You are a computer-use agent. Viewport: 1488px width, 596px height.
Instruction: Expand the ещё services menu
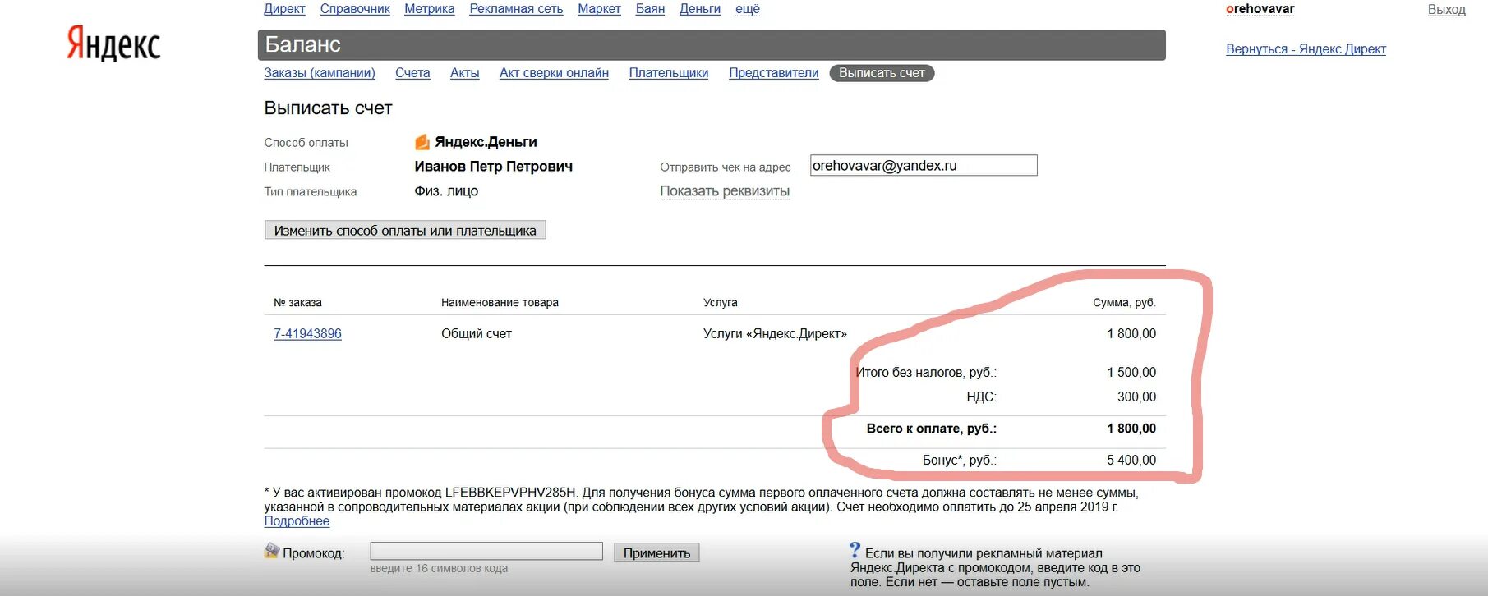tap(748, 9)
